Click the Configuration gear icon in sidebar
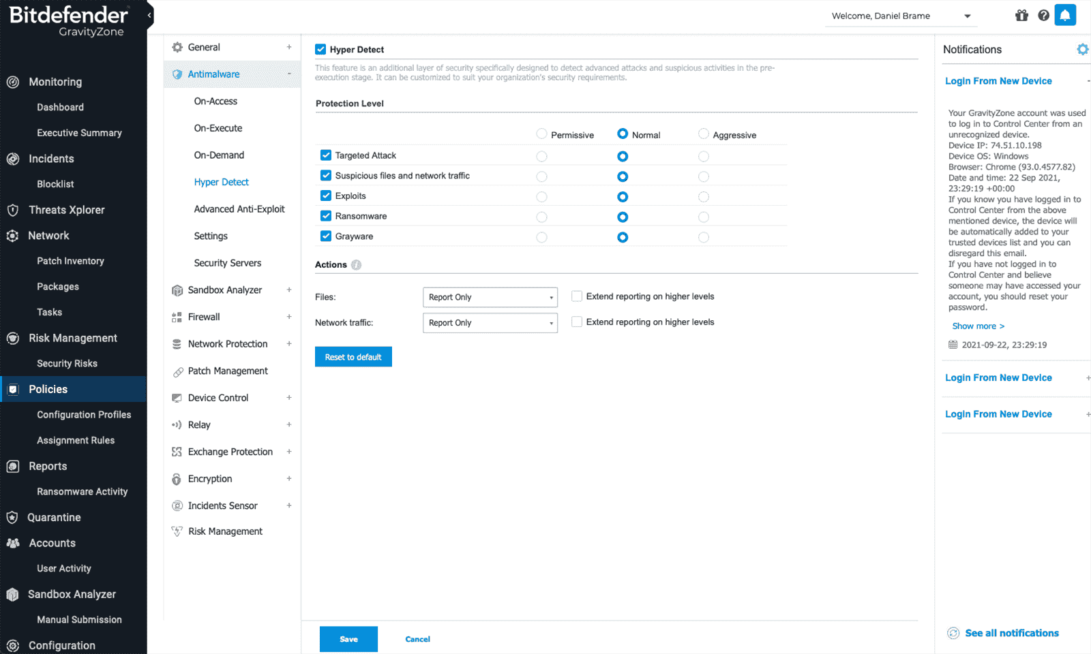Screen dimensions: 1091x654 (13, 645)
